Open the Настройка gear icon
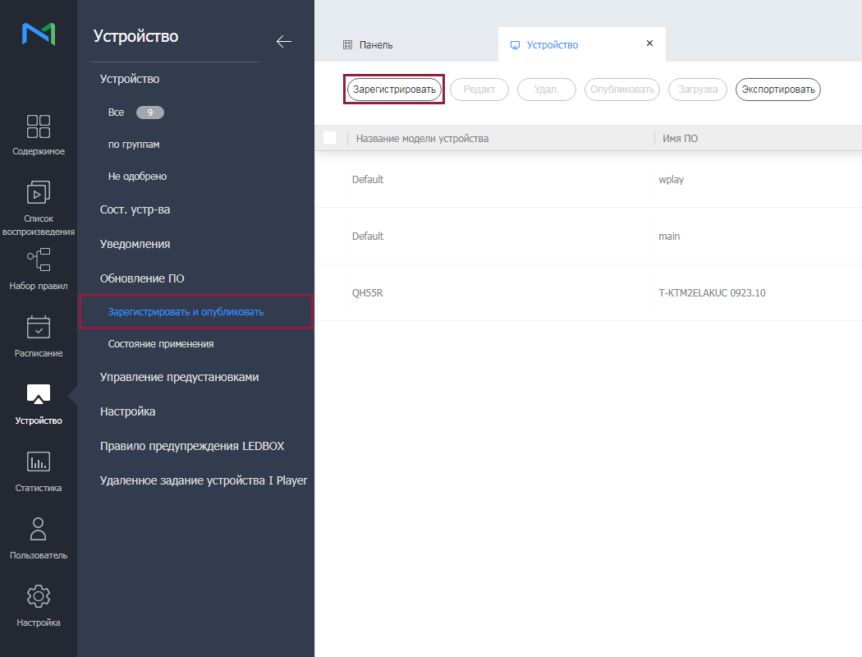This screenshot has width=862, height=657. pos(39,597)
